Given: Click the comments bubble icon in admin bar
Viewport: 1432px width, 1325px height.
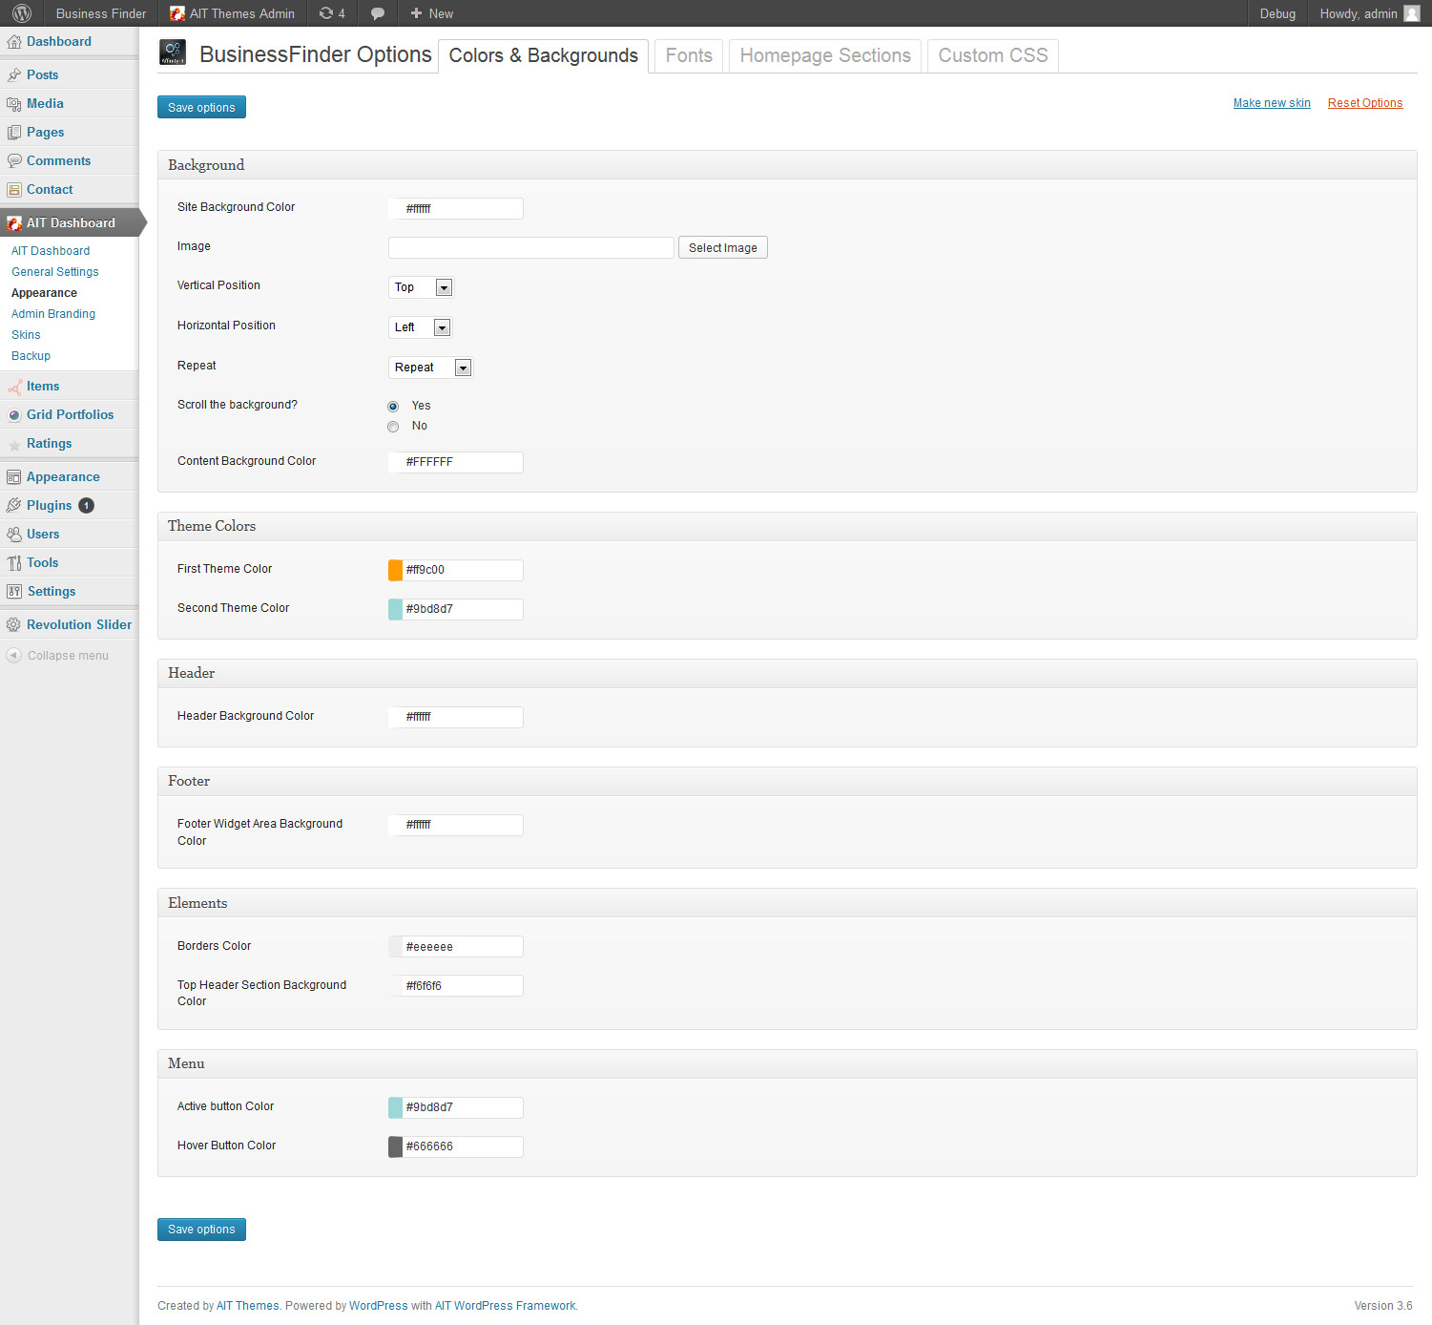Looking at the screenshot, I should (x=378, y=13).
